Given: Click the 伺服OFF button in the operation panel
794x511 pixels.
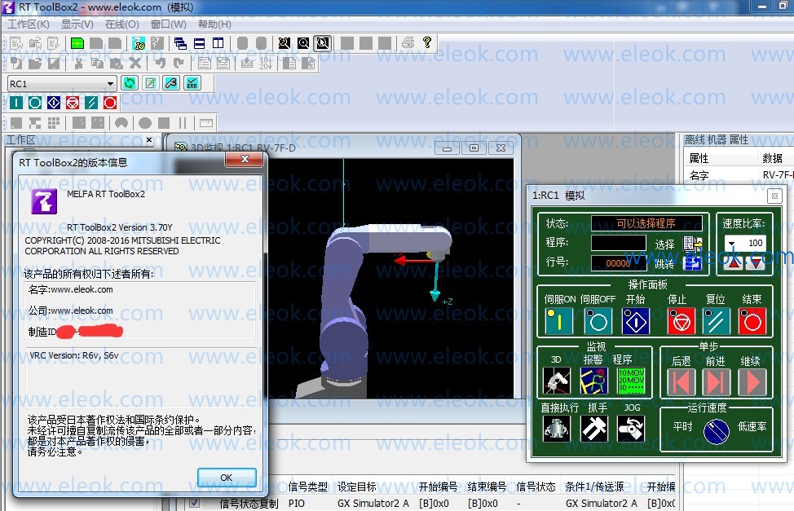Looking at the screenshot, I should [x=598, y=321].
